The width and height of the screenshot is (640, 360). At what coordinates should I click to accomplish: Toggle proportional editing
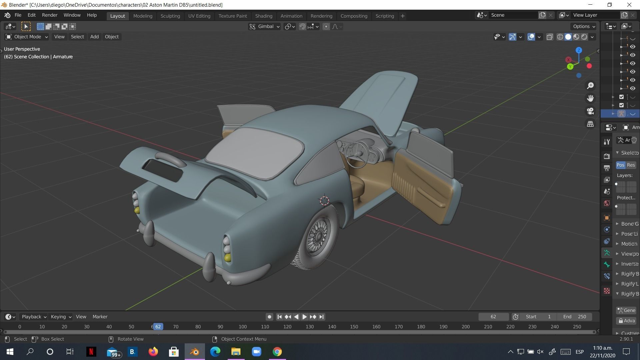(x=326, y=27)
